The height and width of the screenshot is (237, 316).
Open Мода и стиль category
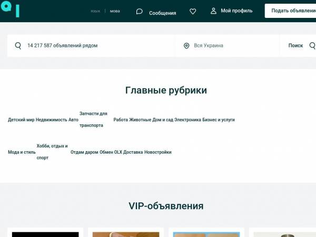click(x=22, y=152)
